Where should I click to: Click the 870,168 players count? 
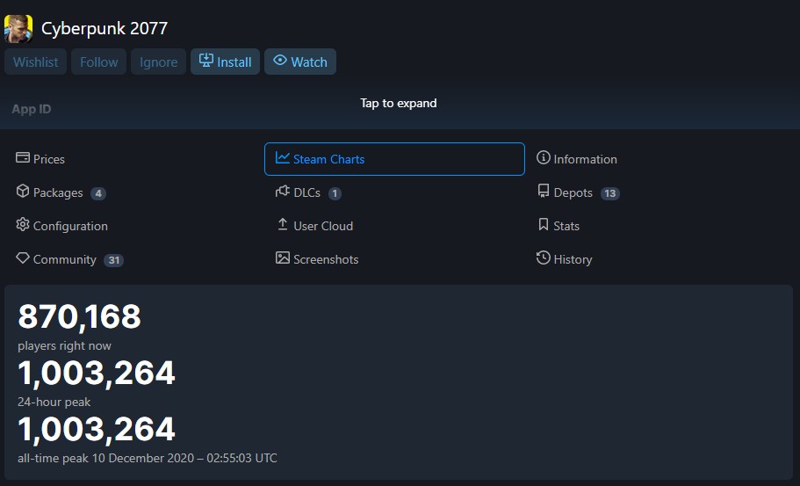coord(80,316)
